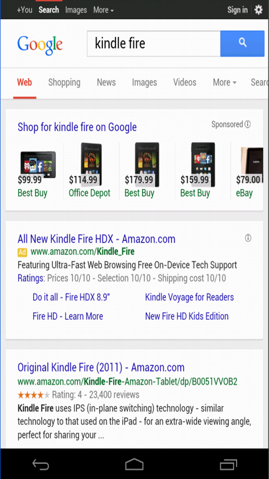
Task: Expand the More dropdown in the search tabs
Action: pyautogui.click(x=225, y=82)
